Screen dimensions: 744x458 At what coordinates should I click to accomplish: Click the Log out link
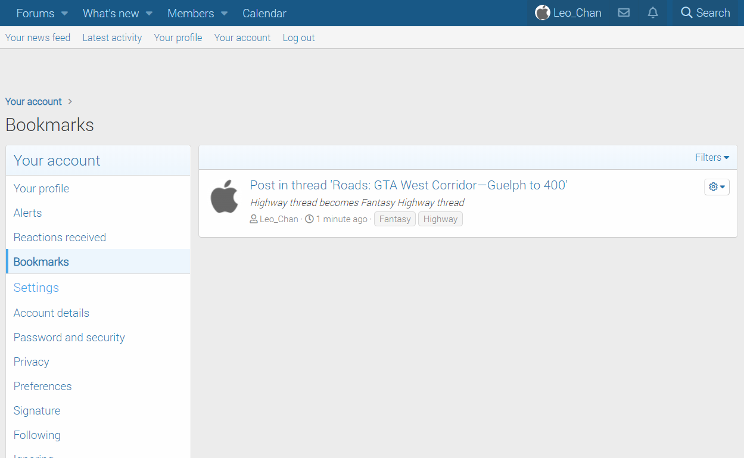(x=298, y=38)
